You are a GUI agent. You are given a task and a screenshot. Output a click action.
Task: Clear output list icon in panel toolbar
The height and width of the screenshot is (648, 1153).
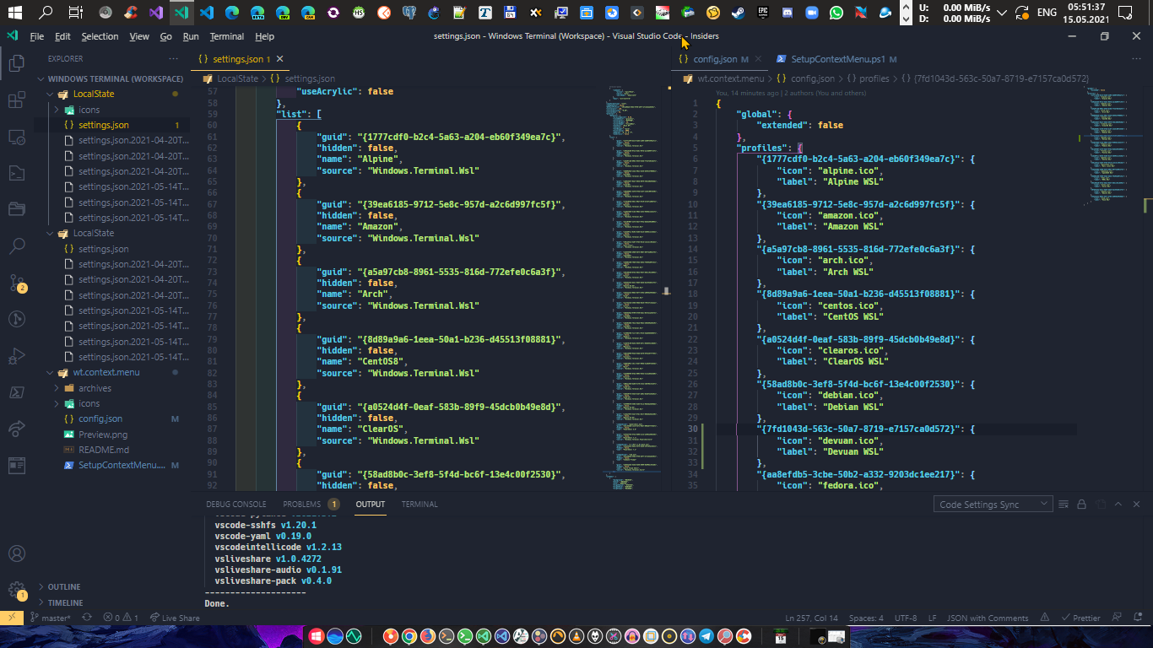[x=1063, y=504]
